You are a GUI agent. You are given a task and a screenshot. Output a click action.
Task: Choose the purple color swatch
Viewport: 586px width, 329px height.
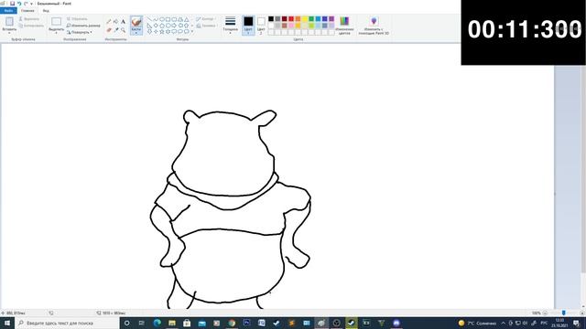(x=331, y=19)
